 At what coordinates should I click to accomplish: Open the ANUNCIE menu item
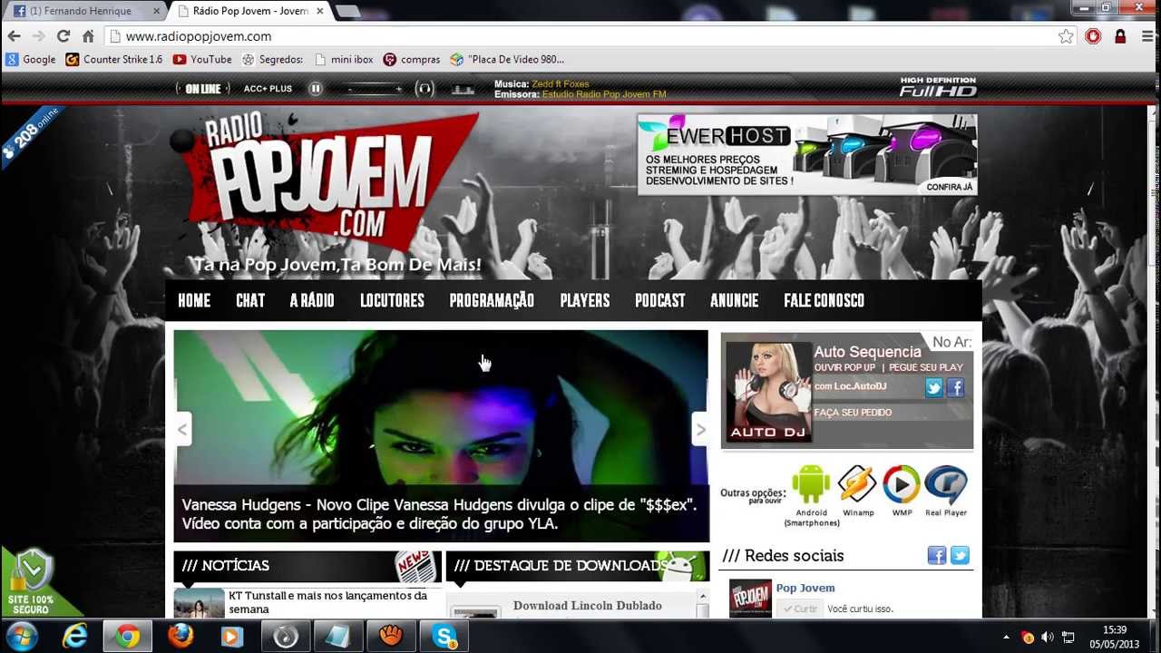[735, 300]
